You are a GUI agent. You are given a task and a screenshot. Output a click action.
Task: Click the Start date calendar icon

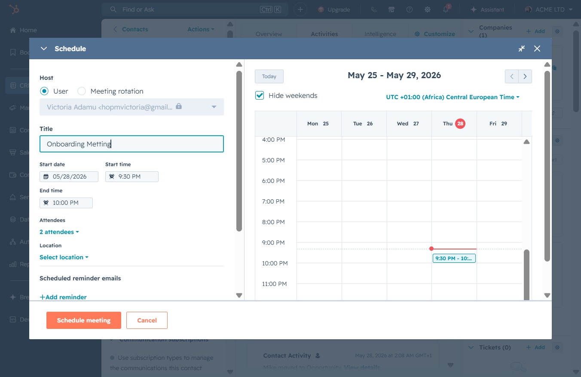(46, 176)
